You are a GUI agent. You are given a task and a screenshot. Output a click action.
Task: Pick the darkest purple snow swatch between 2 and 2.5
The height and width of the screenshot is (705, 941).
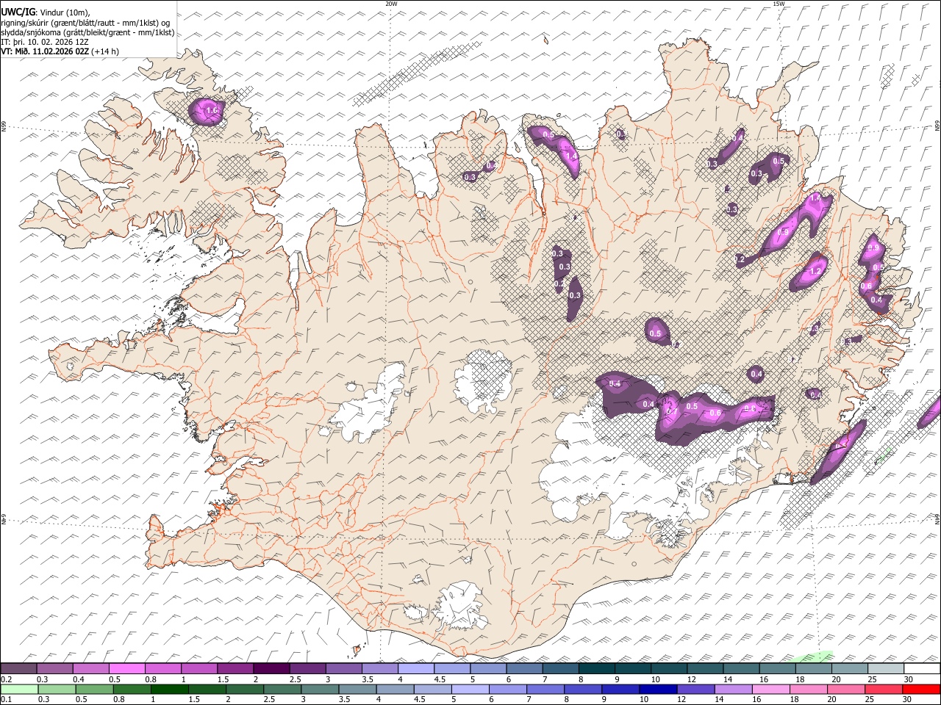271,668
